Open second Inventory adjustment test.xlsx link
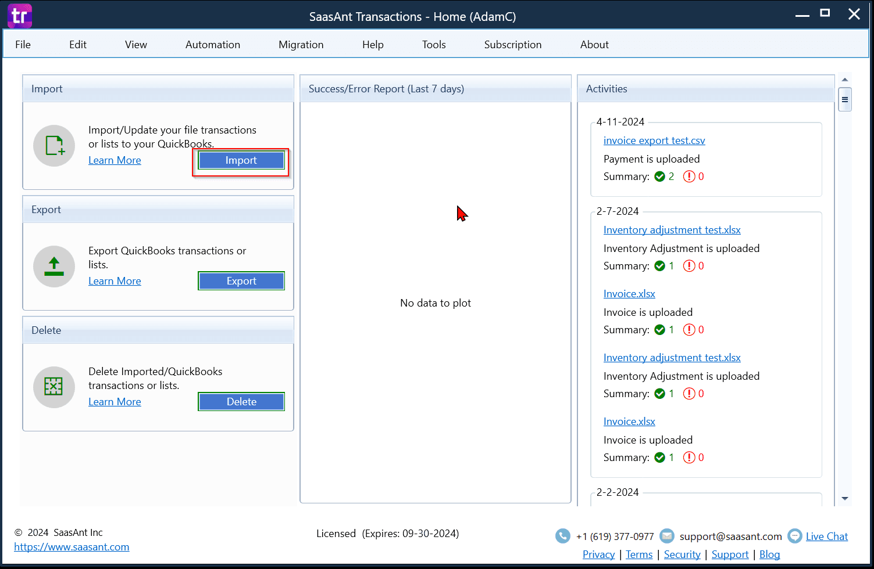The height and width of the screenshot is (569, 874). (x=672, y=358)
